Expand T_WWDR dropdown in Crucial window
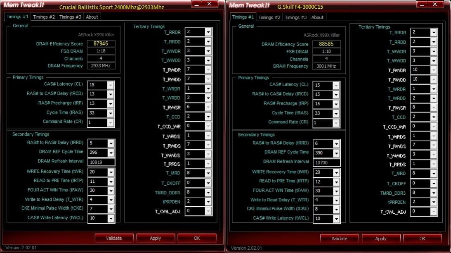 [208, 51]
